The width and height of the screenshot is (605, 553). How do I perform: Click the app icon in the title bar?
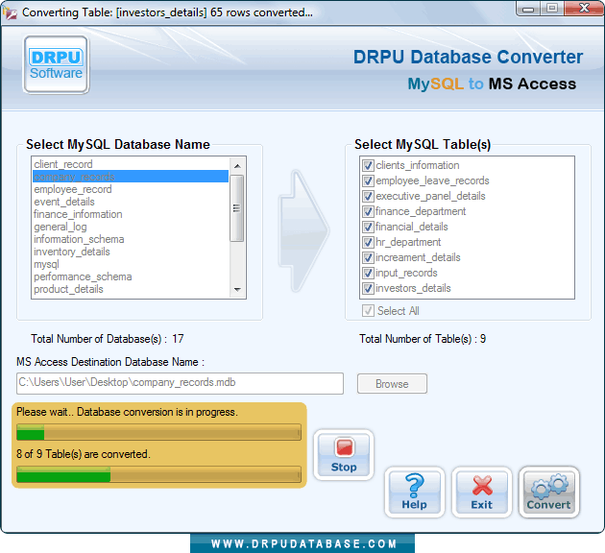point(10,12)
